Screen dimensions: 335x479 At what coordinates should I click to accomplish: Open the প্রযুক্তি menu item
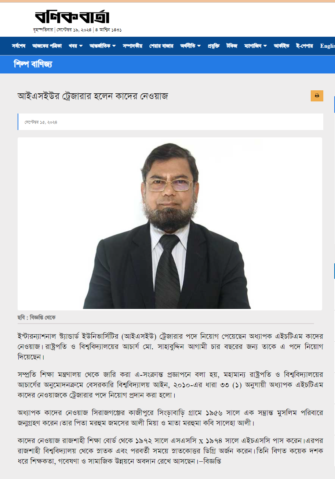[214, 46]
